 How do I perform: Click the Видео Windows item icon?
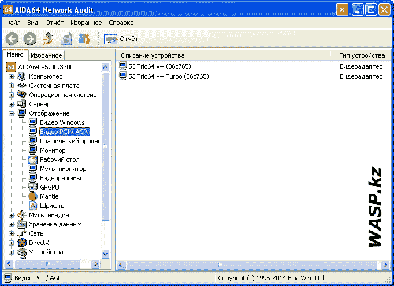tap(33, 122)
